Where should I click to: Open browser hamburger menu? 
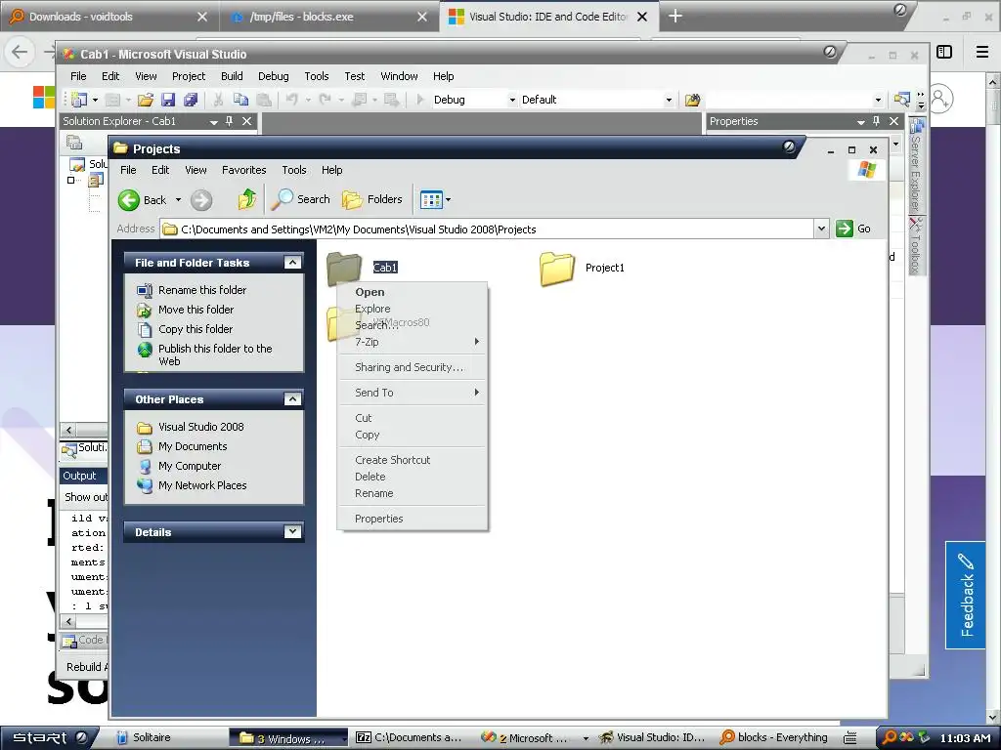click(982, 52)
